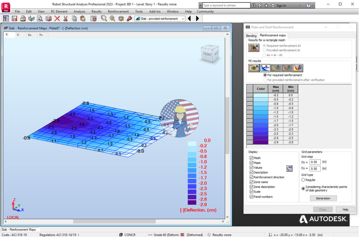The width and height of the screenshot is (359, 237).
Task: Switch to the Bending tab
Action: pos(251,35)
